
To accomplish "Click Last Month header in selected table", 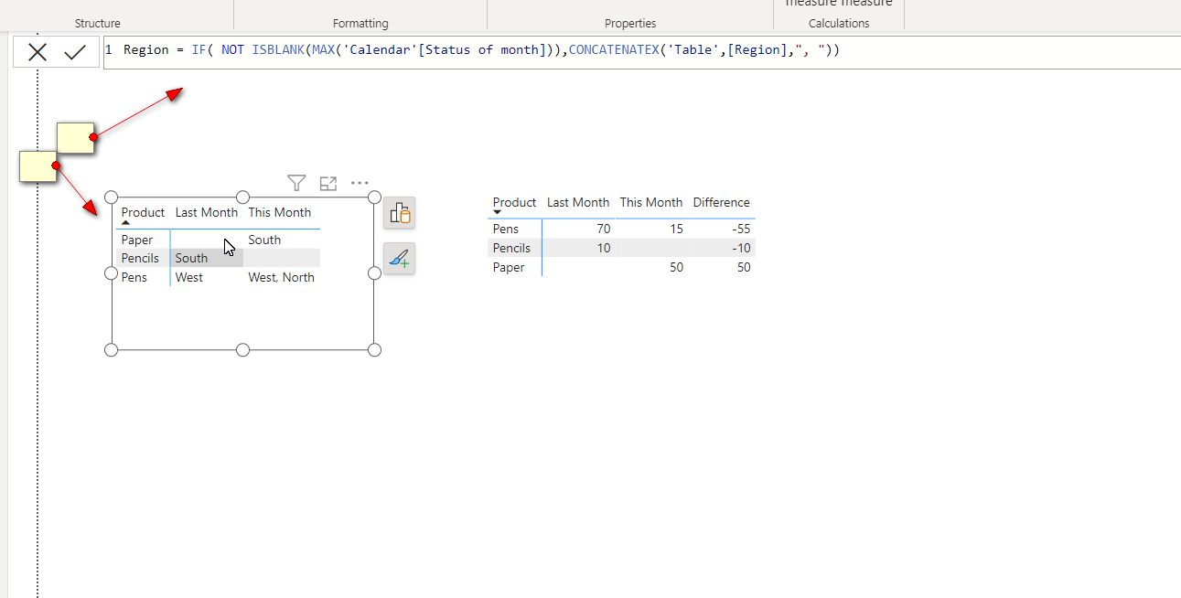I will (207, 212).
